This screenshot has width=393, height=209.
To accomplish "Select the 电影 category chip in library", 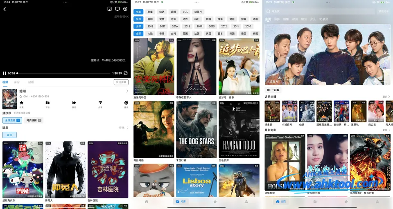I will (x=138, y=12).
